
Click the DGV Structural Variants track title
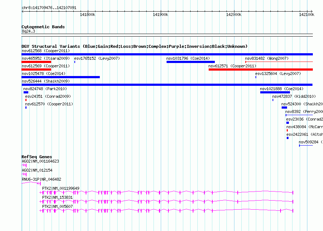135,46
